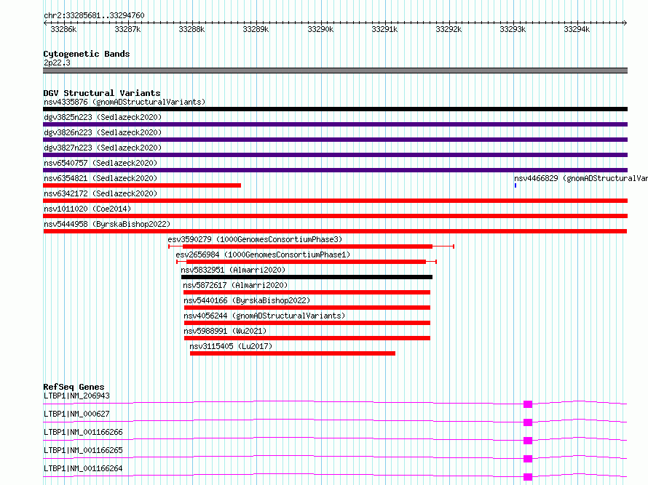Open variant nsv1011020 (Coe2014) label
Screen dimensions: 648x485
click(x=87, y=209)
